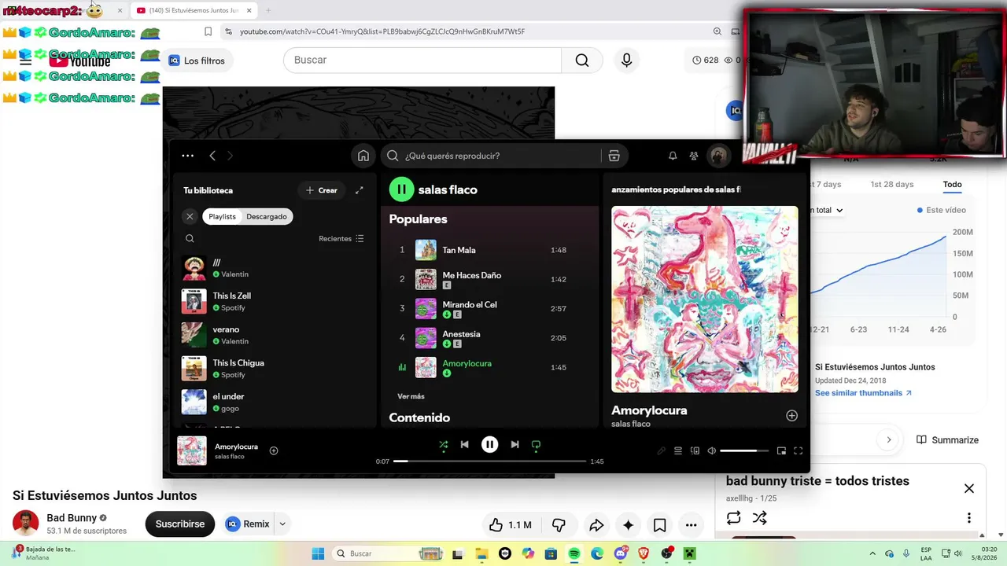
Task: Click the Spotify search field
Action: pos(490,156)
